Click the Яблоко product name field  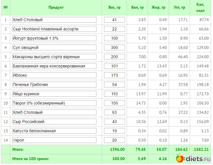pos(54,75)
